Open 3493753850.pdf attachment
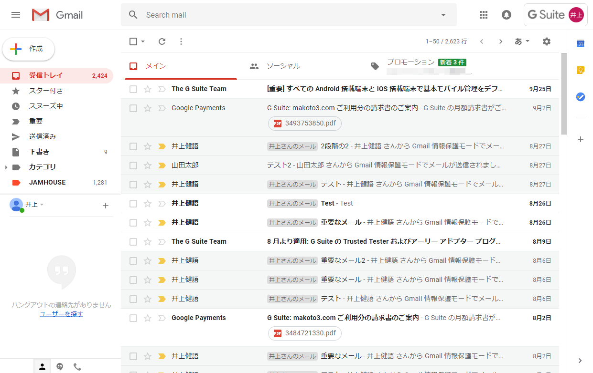The width and height of the screenshot is (593, 373). point(305,123)
